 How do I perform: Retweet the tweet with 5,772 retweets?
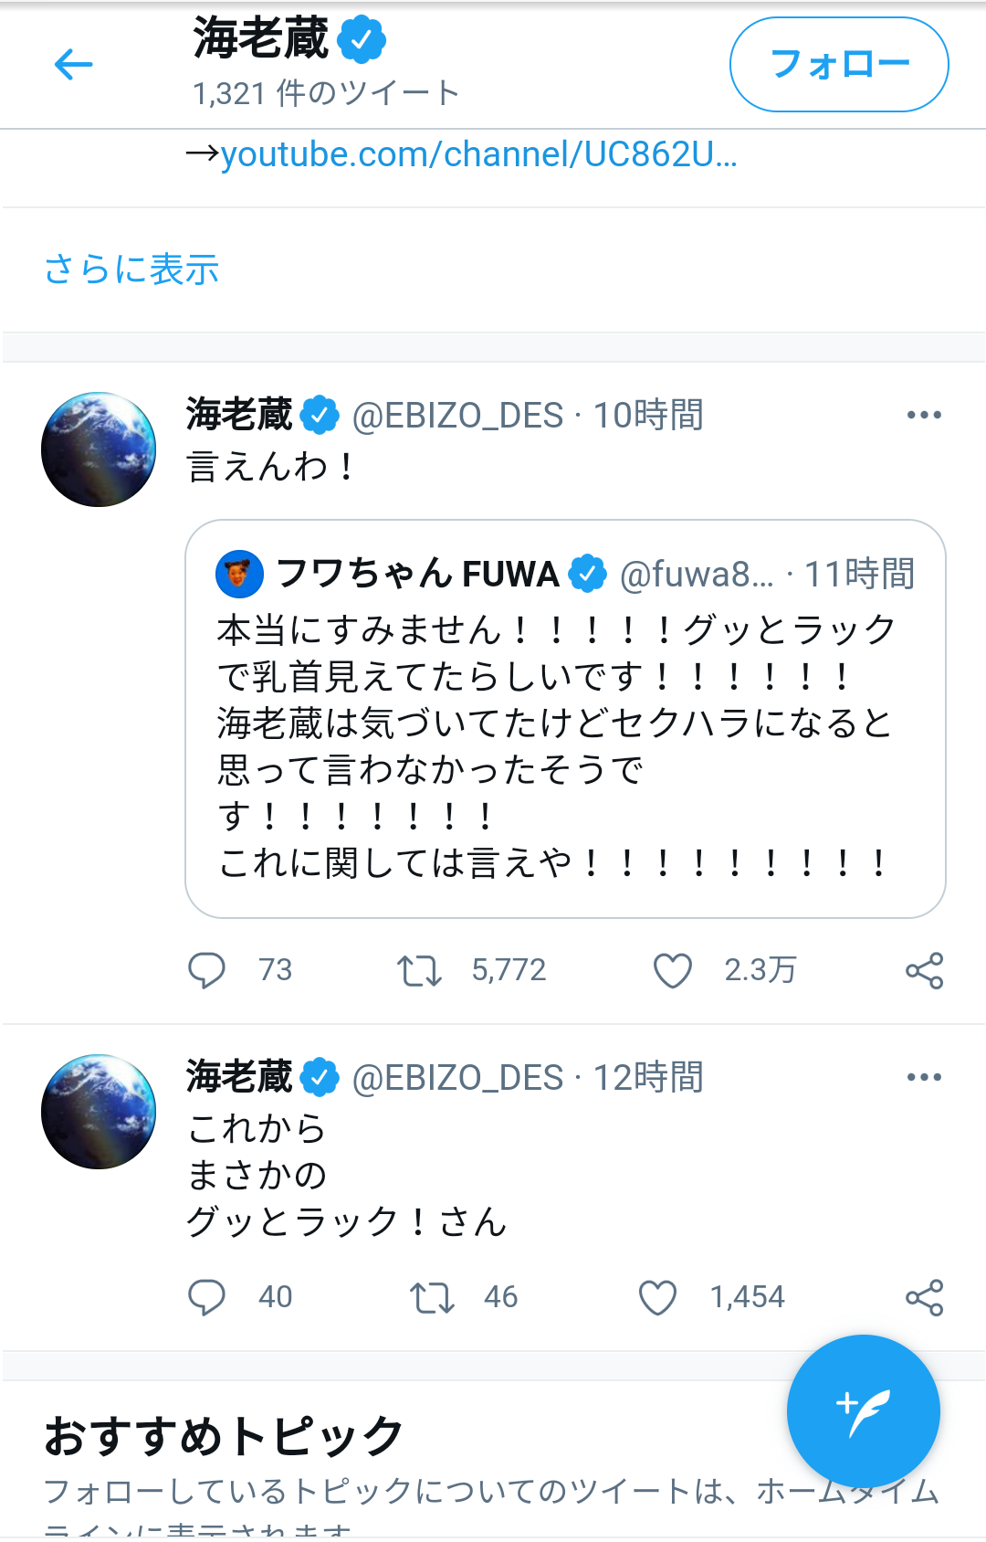[x=419, y=970]
